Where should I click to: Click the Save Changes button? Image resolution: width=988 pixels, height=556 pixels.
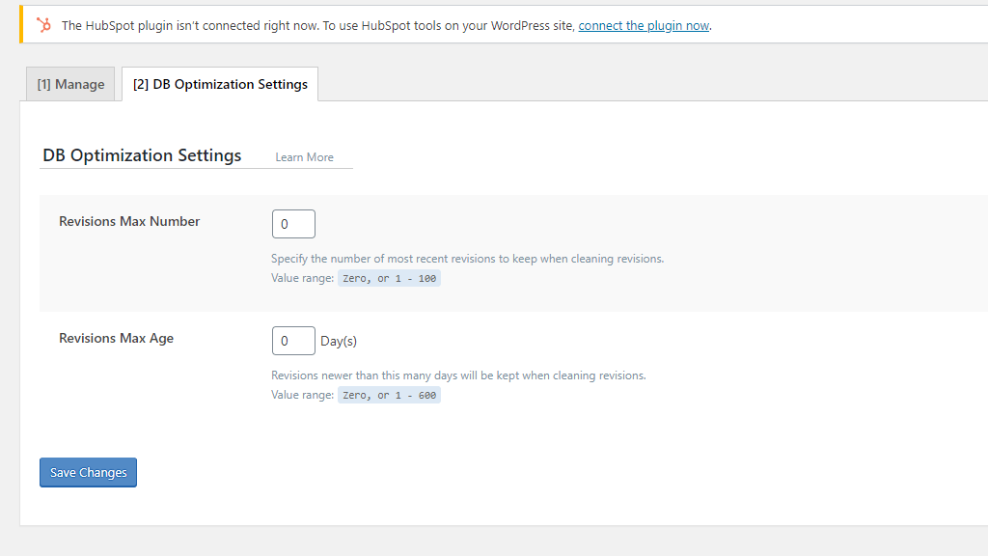[x=88, y=472]
